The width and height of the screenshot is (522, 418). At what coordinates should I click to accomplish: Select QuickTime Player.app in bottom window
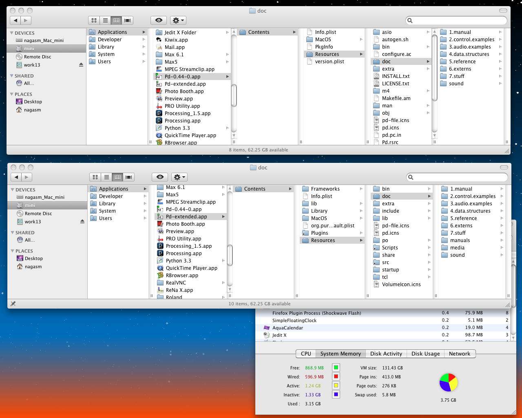point(191,268)
